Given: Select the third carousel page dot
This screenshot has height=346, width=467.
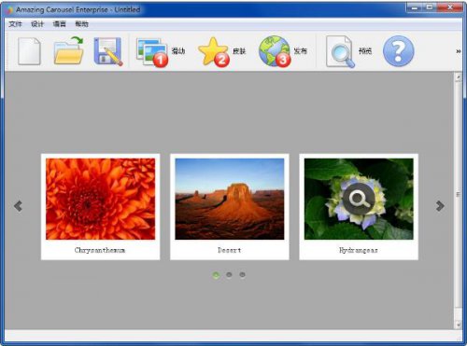Looking at the screenshot, I should pos(242,275).
